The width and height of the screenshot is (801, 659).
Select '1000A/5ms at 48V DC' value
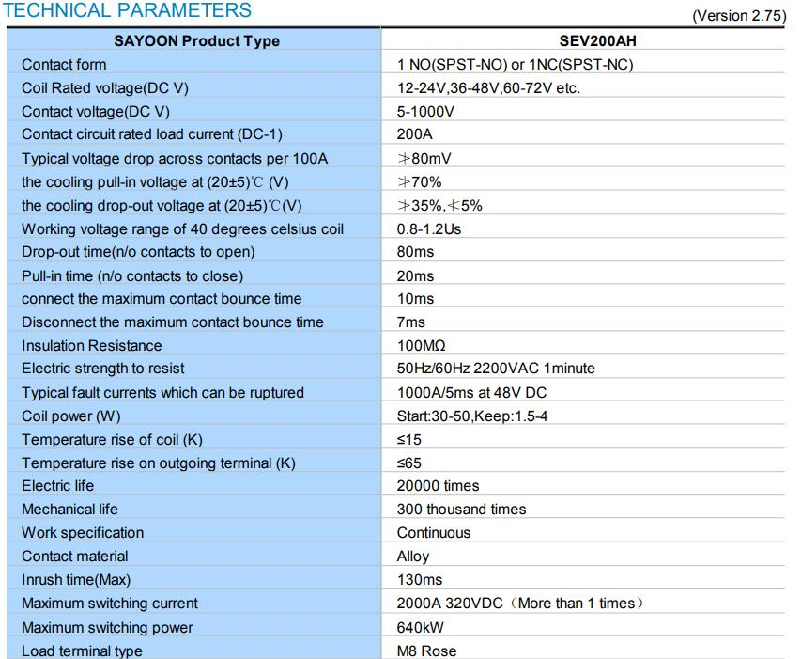click(472, 393)
